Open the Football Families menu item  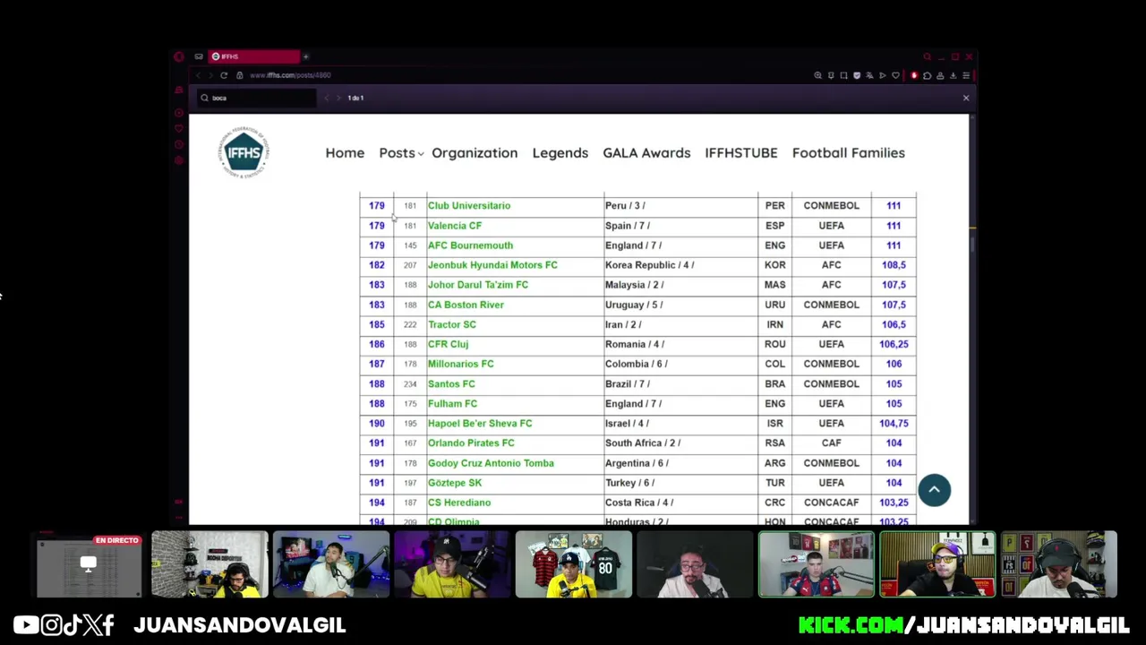[x=849, y=152]
